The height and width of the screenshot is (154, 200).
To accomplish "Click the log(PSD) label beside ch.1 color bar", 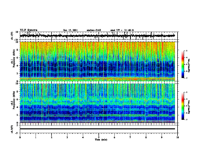I will [x=189, y=65].
